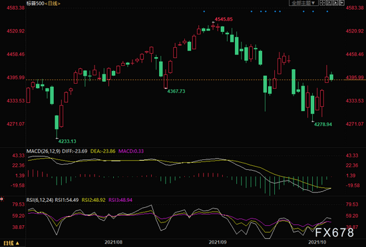Open the 全部主题 dropdown
The image size is (366, 247).
[x=303, y=3]
